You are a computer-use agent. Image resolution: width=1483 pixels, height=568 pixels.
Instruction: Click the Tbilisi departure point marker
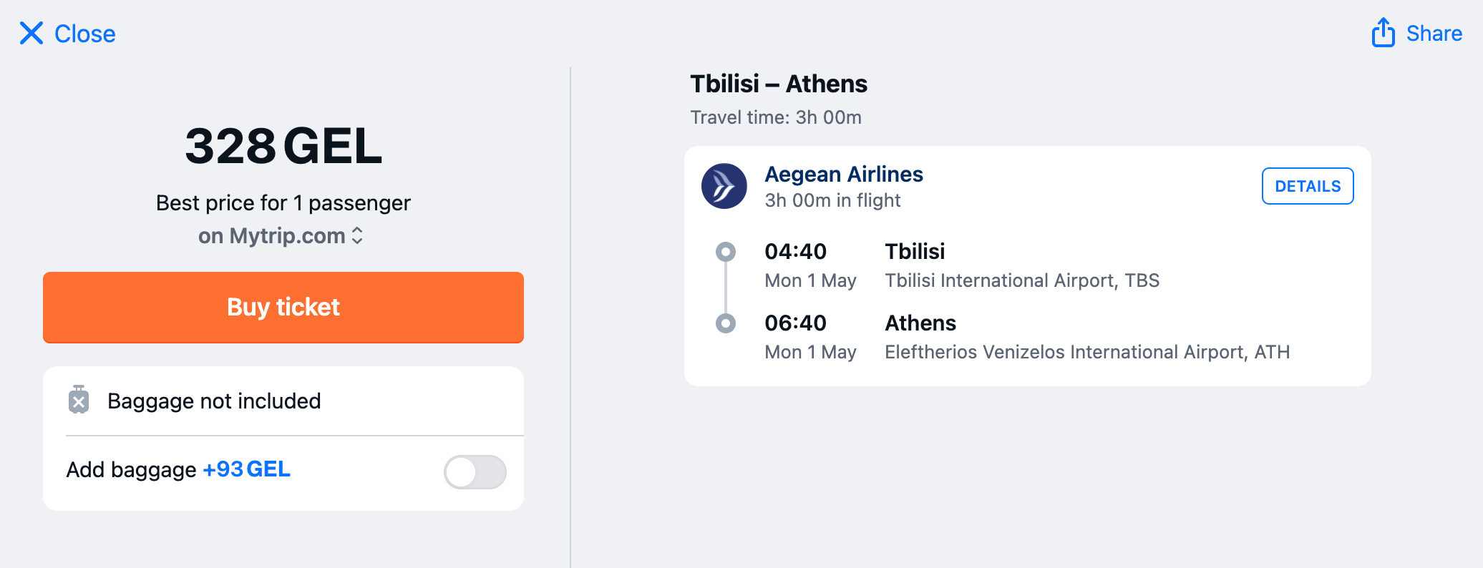click(726, 252)
